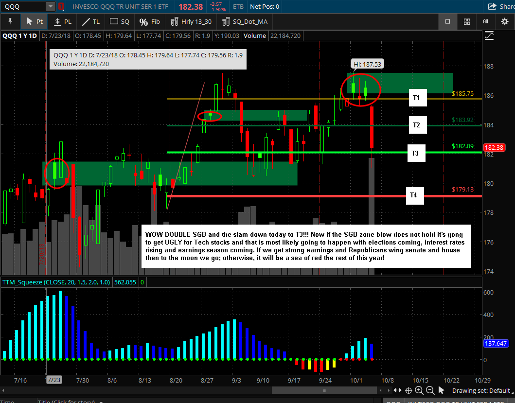Click the scrollbar left arrow
This screenshot has height=403, width=515.
pos(381,390)
